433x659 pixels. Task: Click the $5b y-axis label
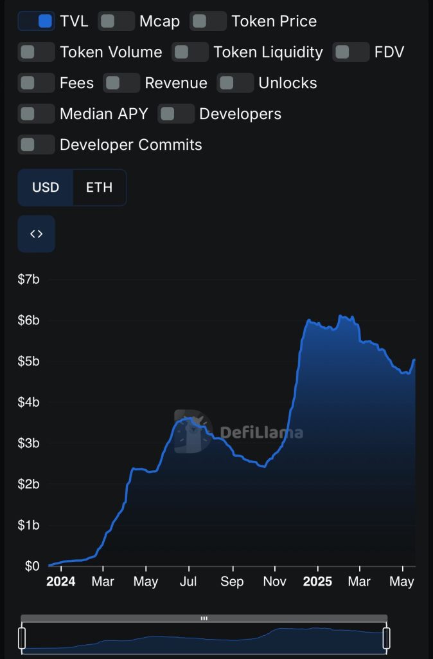coord(28,361)
